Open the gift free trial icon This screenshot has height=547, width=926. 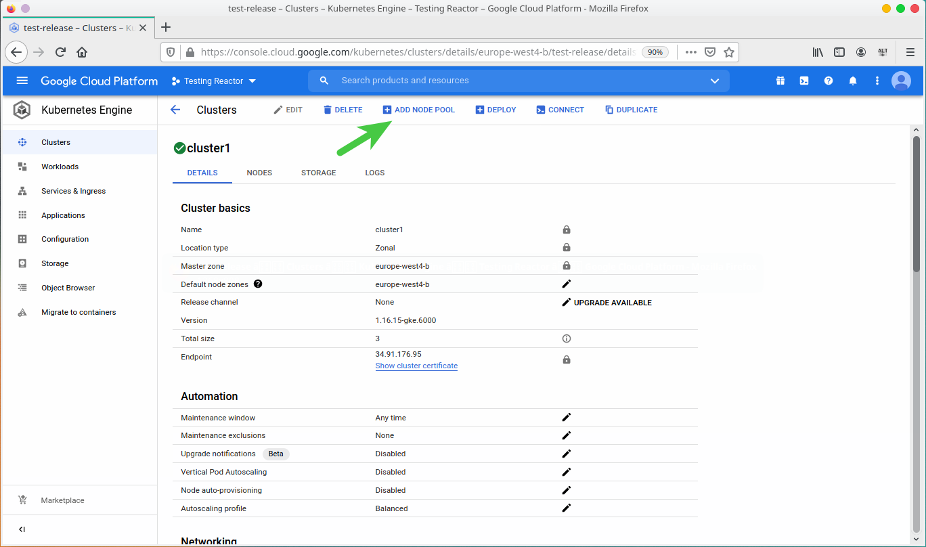click(780, 81)
